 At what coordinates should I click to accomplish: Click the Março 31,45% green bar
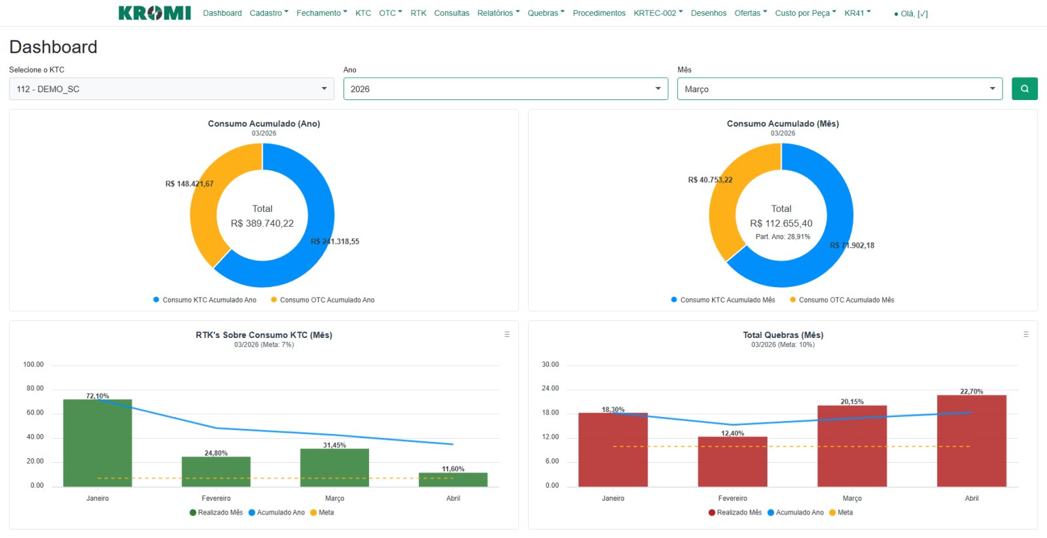coord(334,467)
